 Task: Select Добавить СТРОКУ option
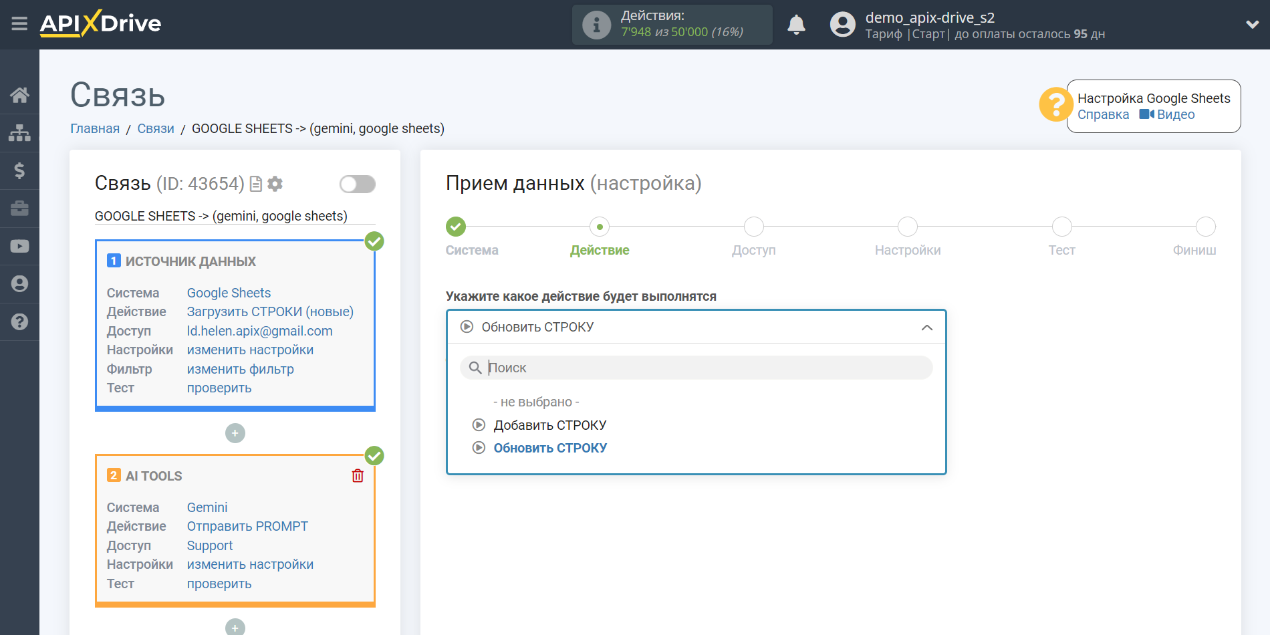[x=550, y=425]
